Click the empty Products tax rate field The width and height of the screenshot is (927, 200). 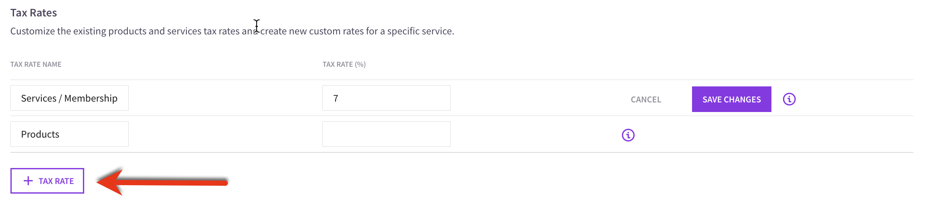pyautogui.click(x=386, y=134)
